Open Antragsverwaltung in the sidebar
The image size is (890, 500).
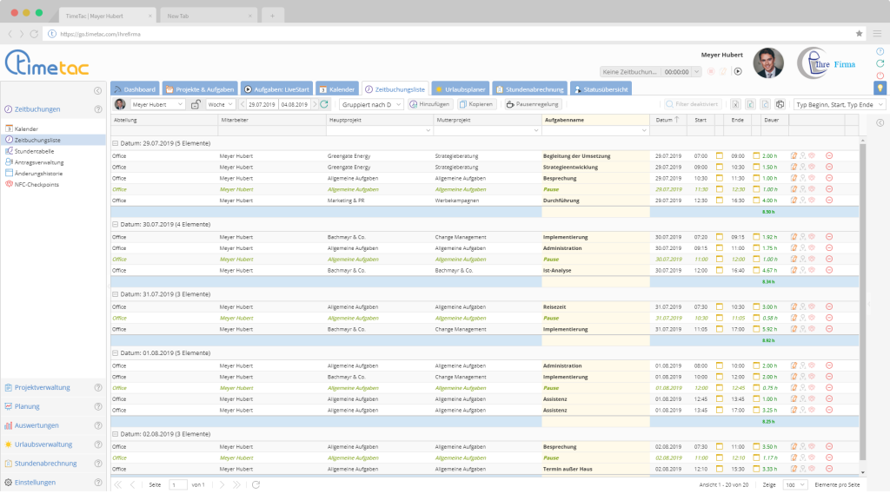pyautogui.click(x=38, y=162)
